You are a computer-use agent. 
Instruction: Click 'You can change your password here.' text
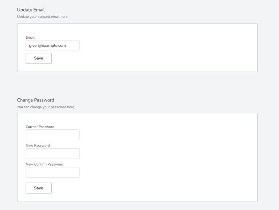(46, 107)
